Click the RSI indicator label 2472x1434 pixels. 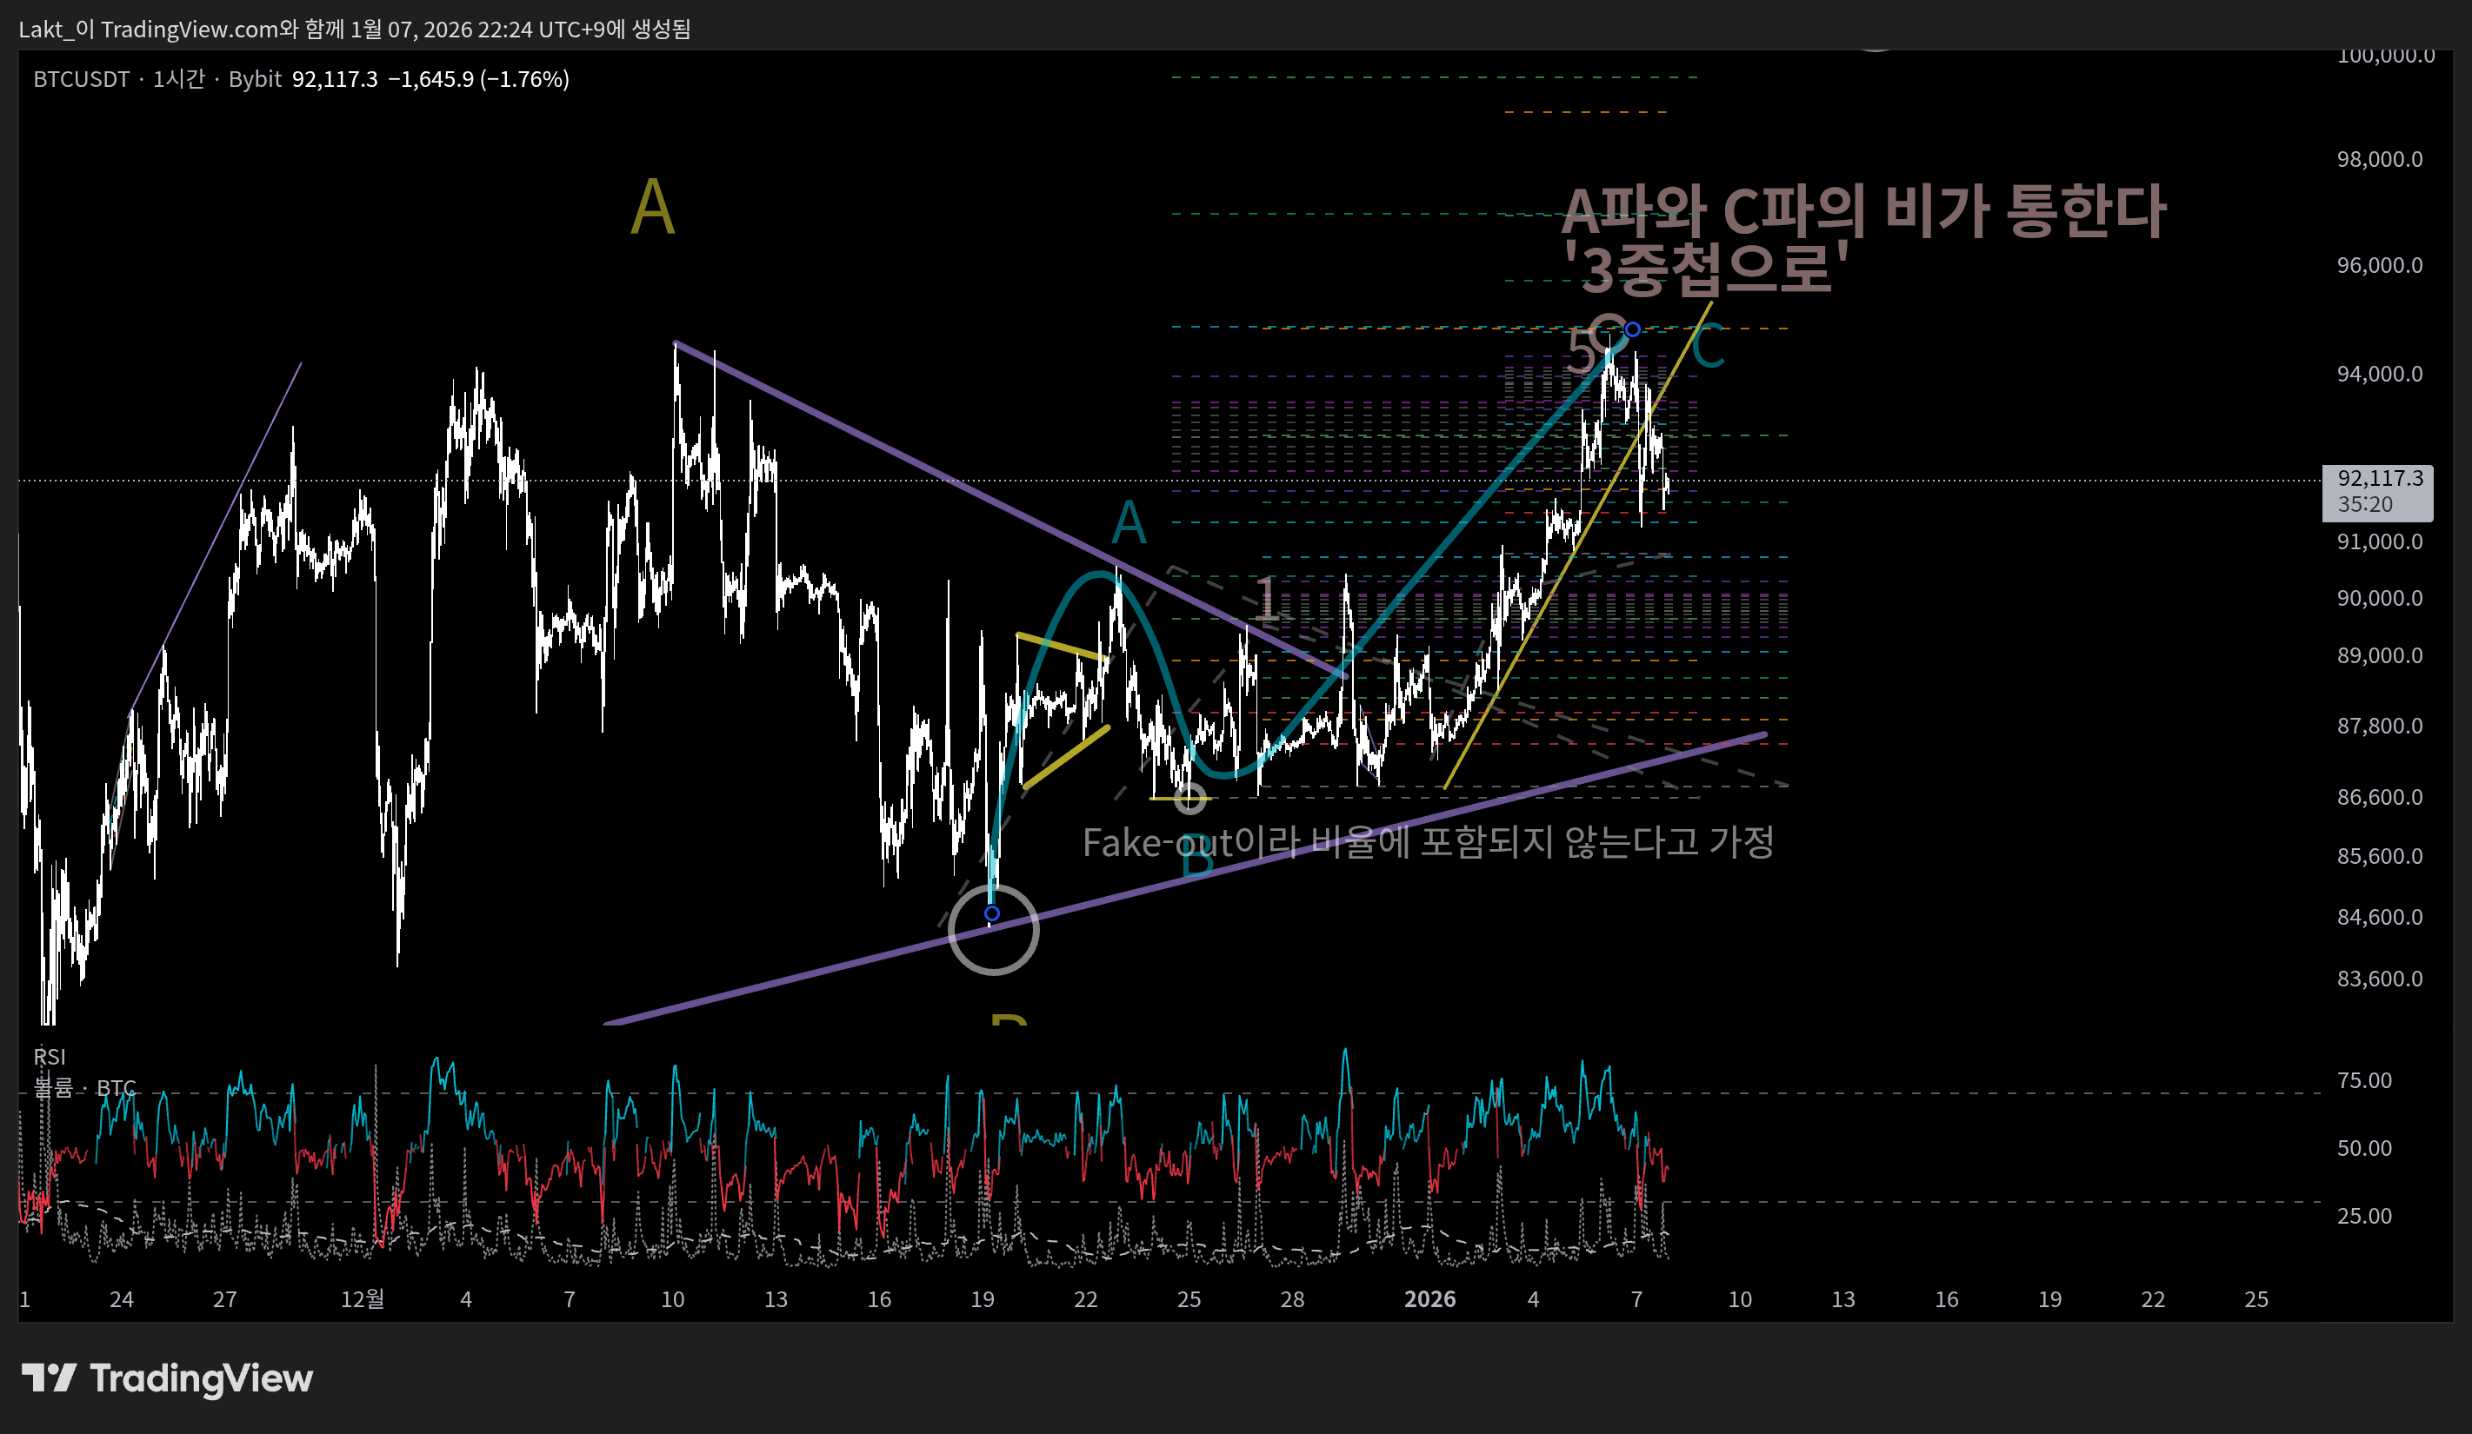[50, 1057]
